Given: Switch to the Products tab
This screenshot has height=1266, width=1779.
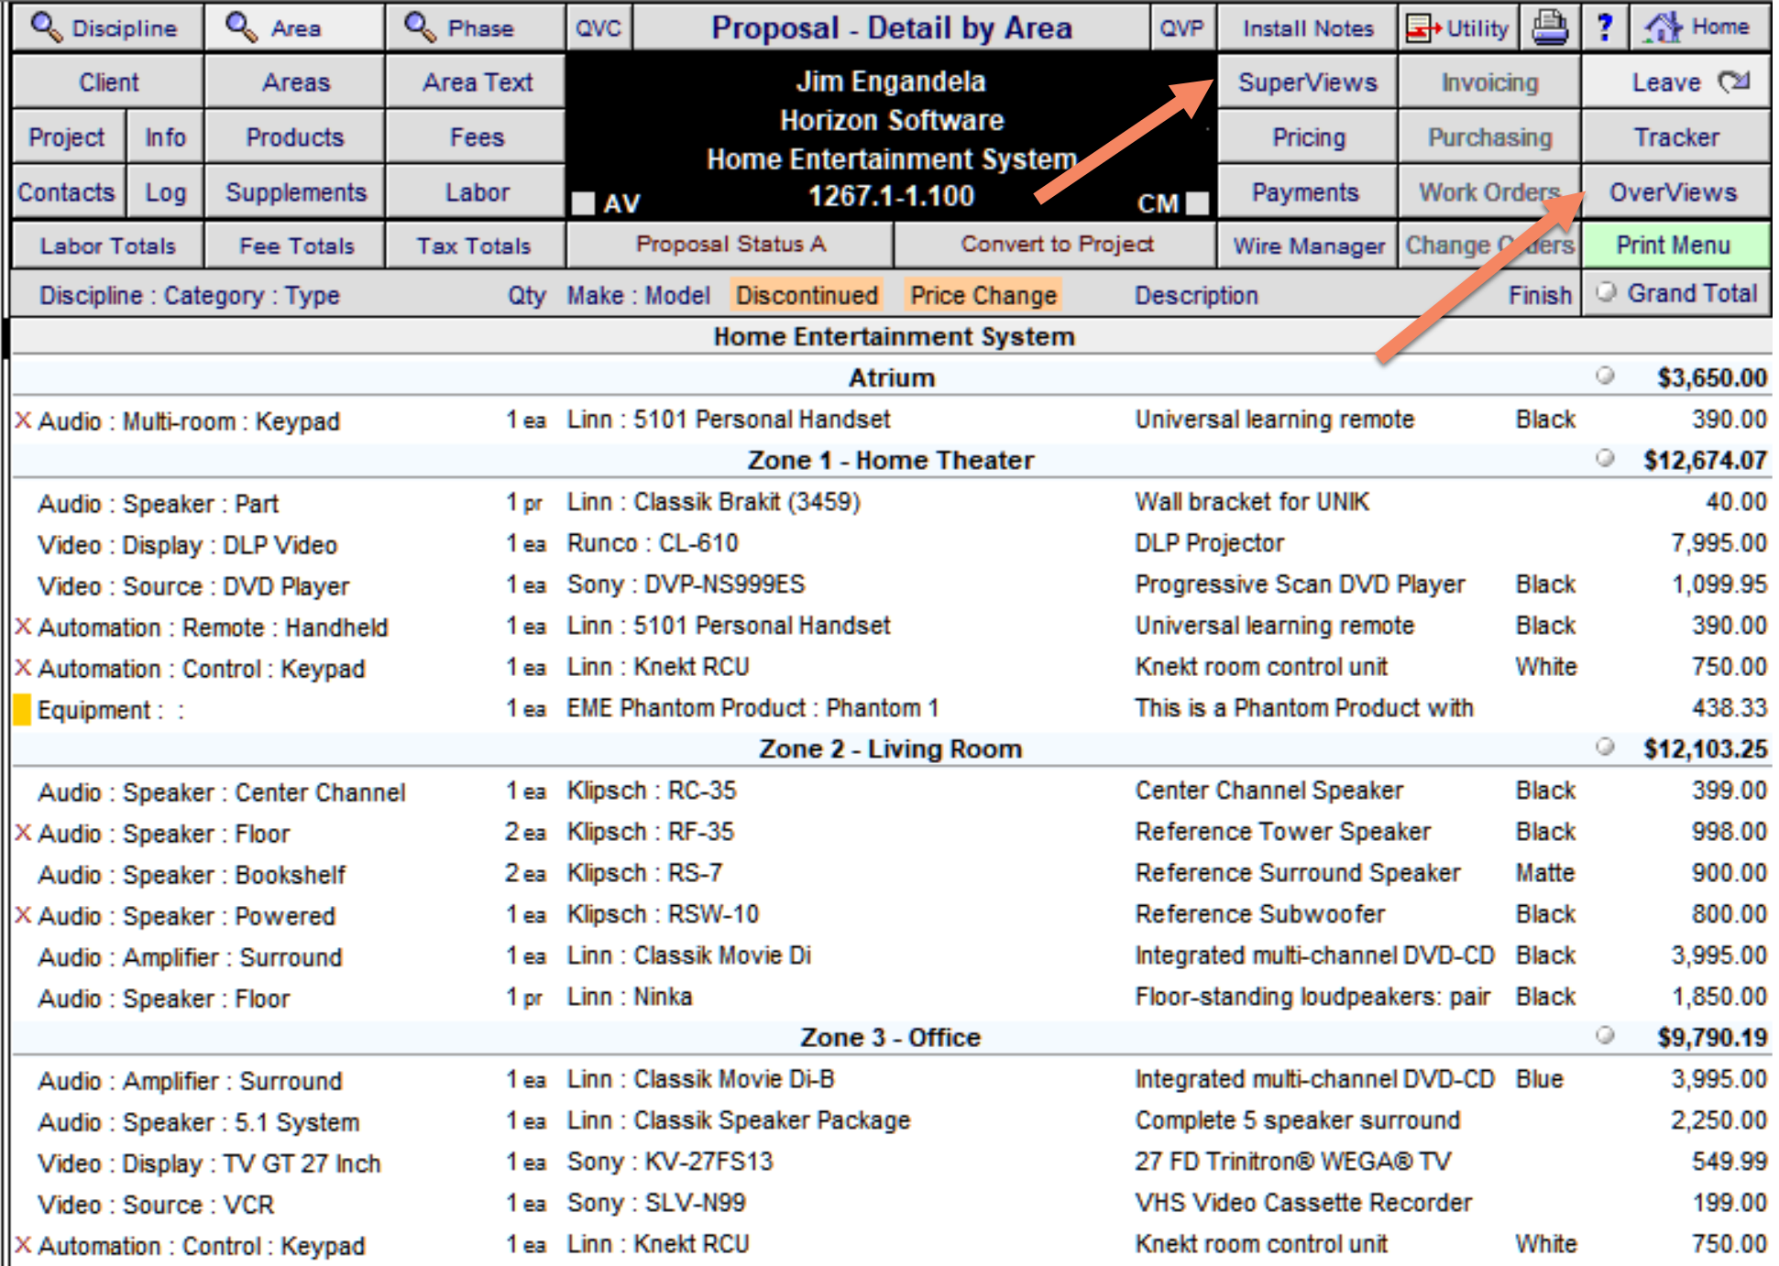Looking at the screenshot, I should tap(295, 136).
